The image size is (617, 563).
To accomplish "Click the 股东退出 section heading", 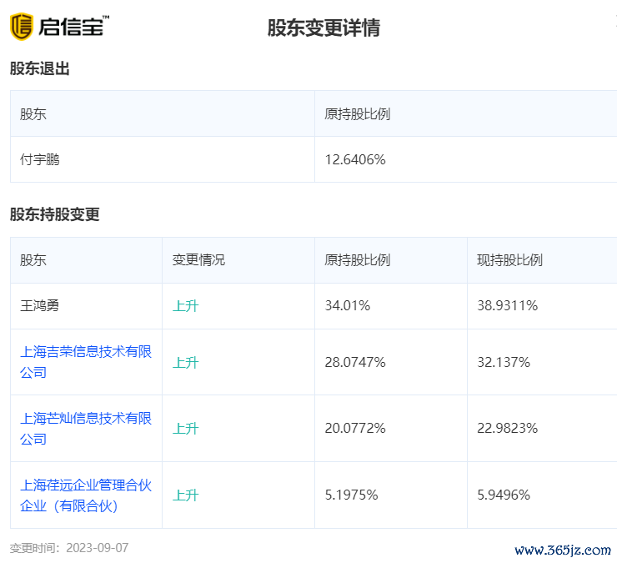I will (40, 68).
